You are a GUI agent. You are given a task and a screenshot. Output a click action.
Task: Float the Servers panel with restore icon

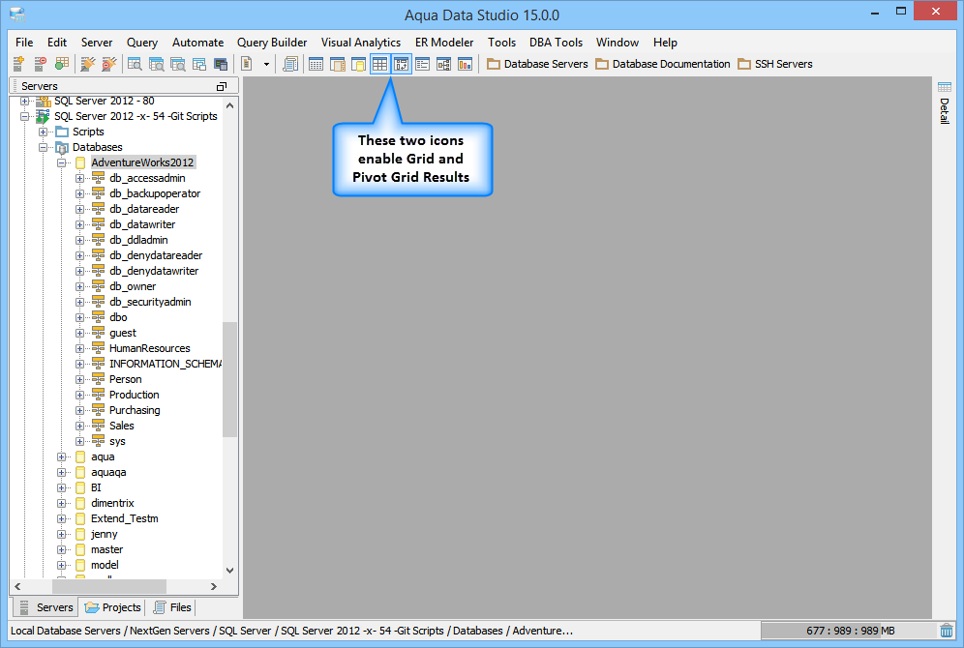[222, 87]
